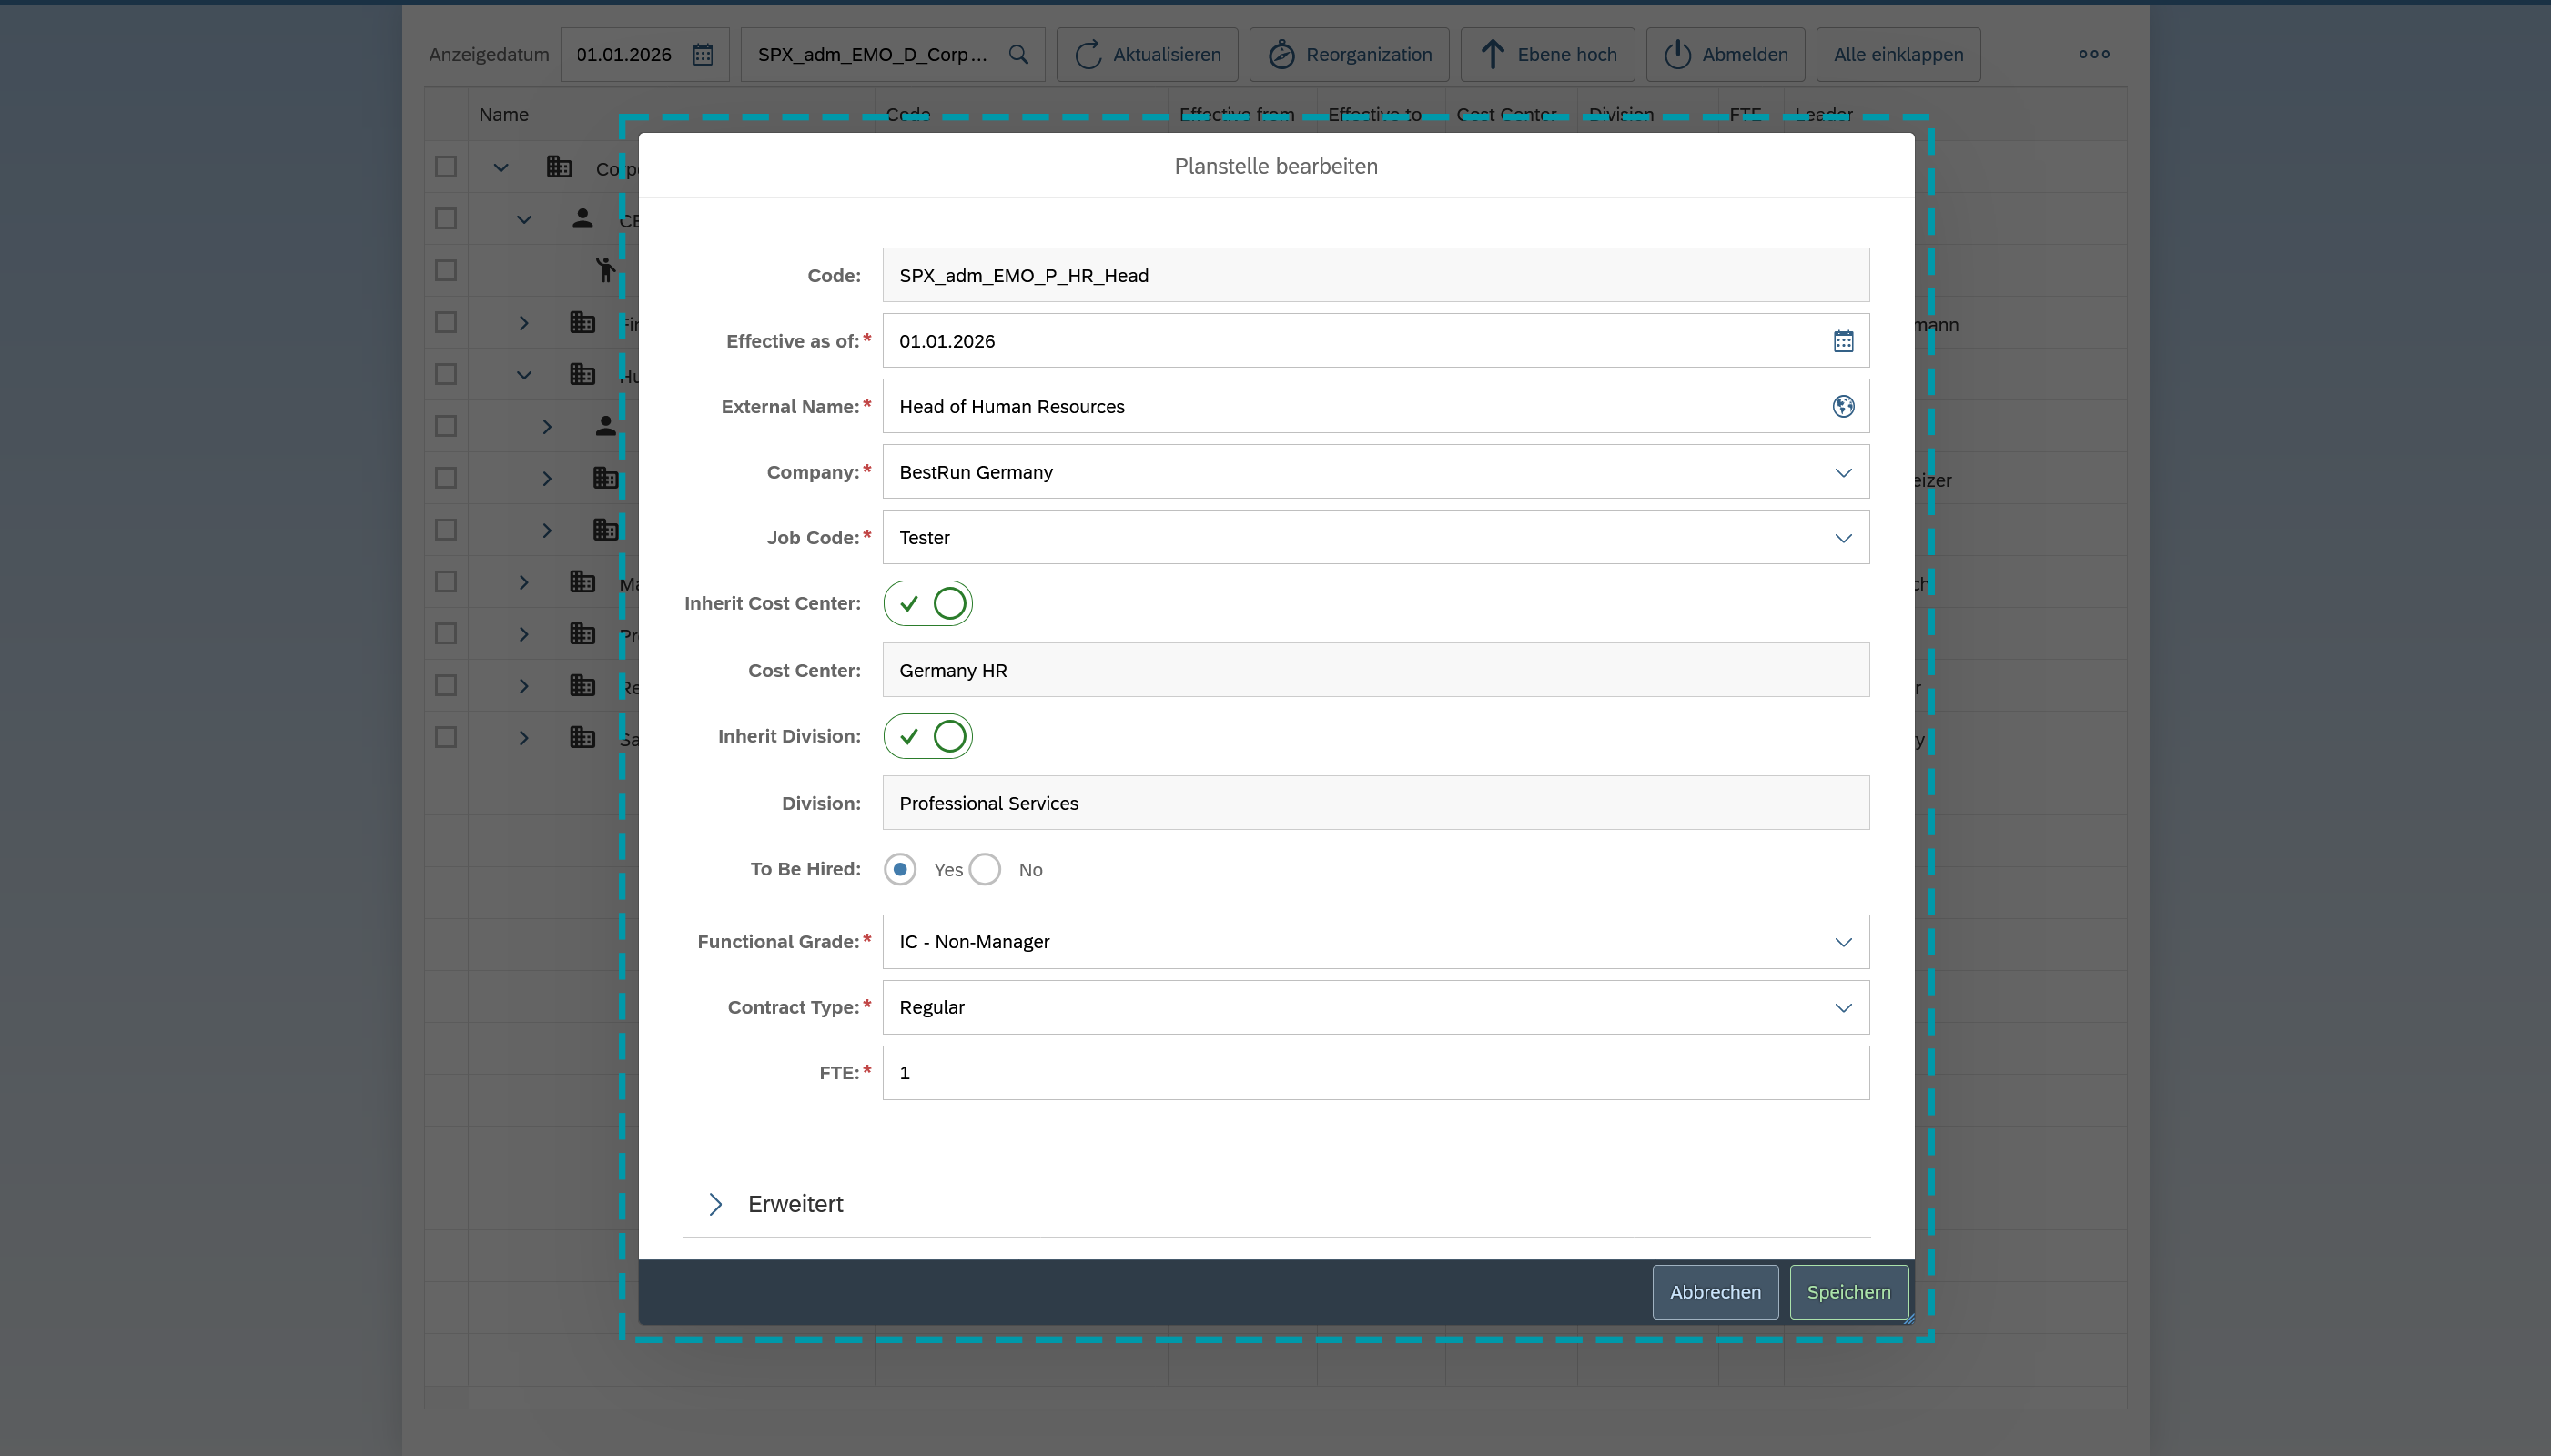Toggle Inherit Division switch
The width and height of the screenshot is (2551, 1456).
[928, 736]
